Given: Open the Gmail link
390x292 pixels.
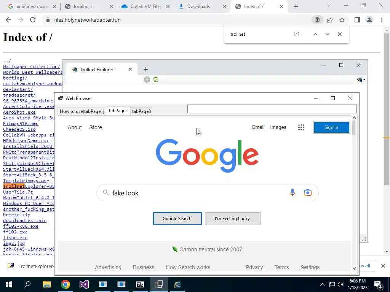Looking at the screenshot, I should coord(258,127).
